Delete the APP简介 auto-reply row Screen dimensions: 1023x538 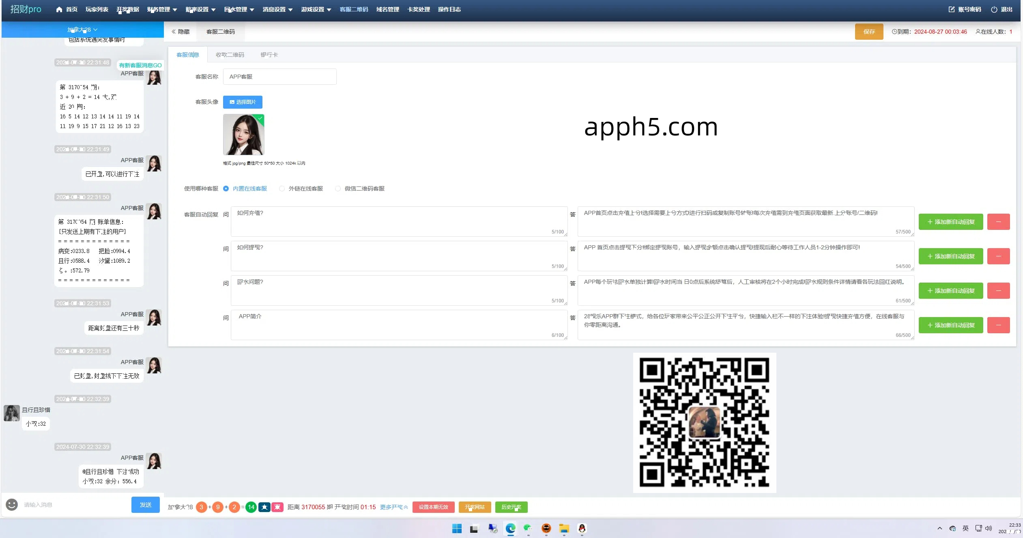pyautogui.click(x=998, y=325)
